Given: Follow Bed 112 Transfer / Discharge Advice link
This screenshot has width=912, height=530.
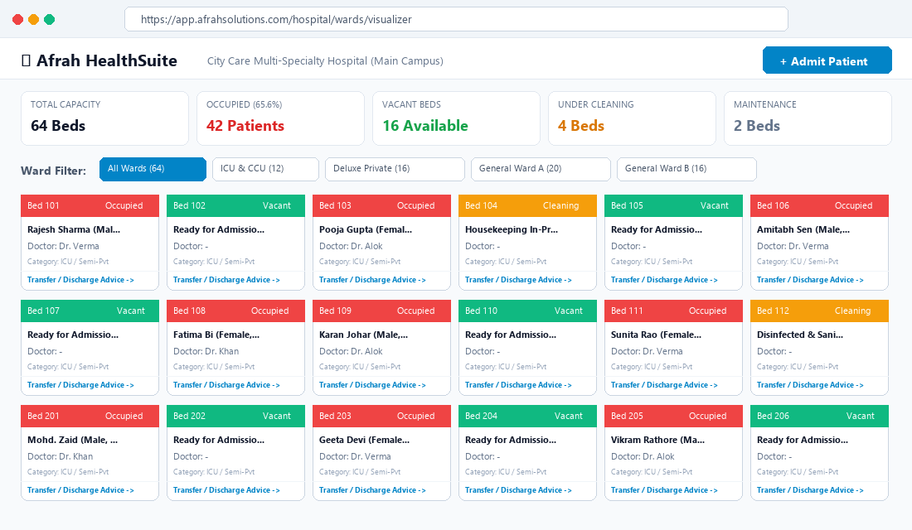Looking at the screenshot, I should tap(810, 385).
